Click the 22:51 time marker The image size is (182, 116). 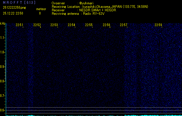click(19, 25)
